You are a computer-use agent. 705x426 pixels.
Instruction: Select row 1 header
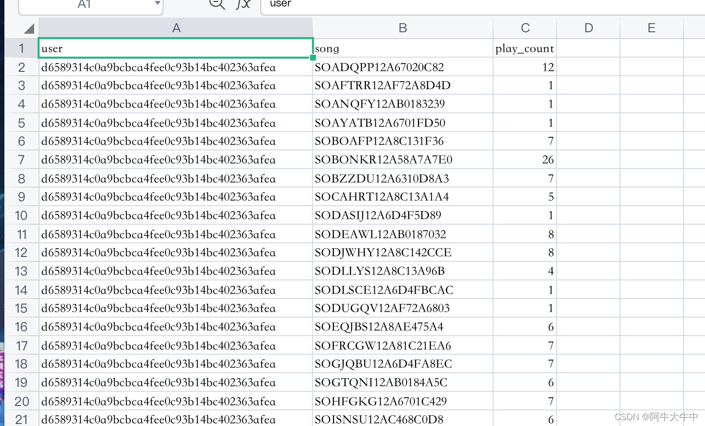tap(21, 48)
